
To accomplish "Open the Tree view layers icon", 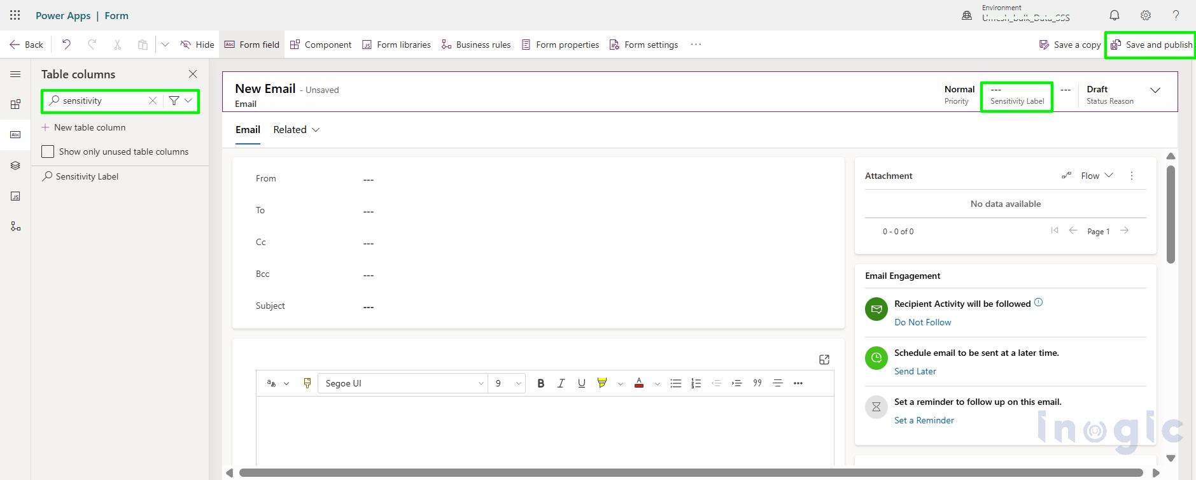I will [15, 166].
